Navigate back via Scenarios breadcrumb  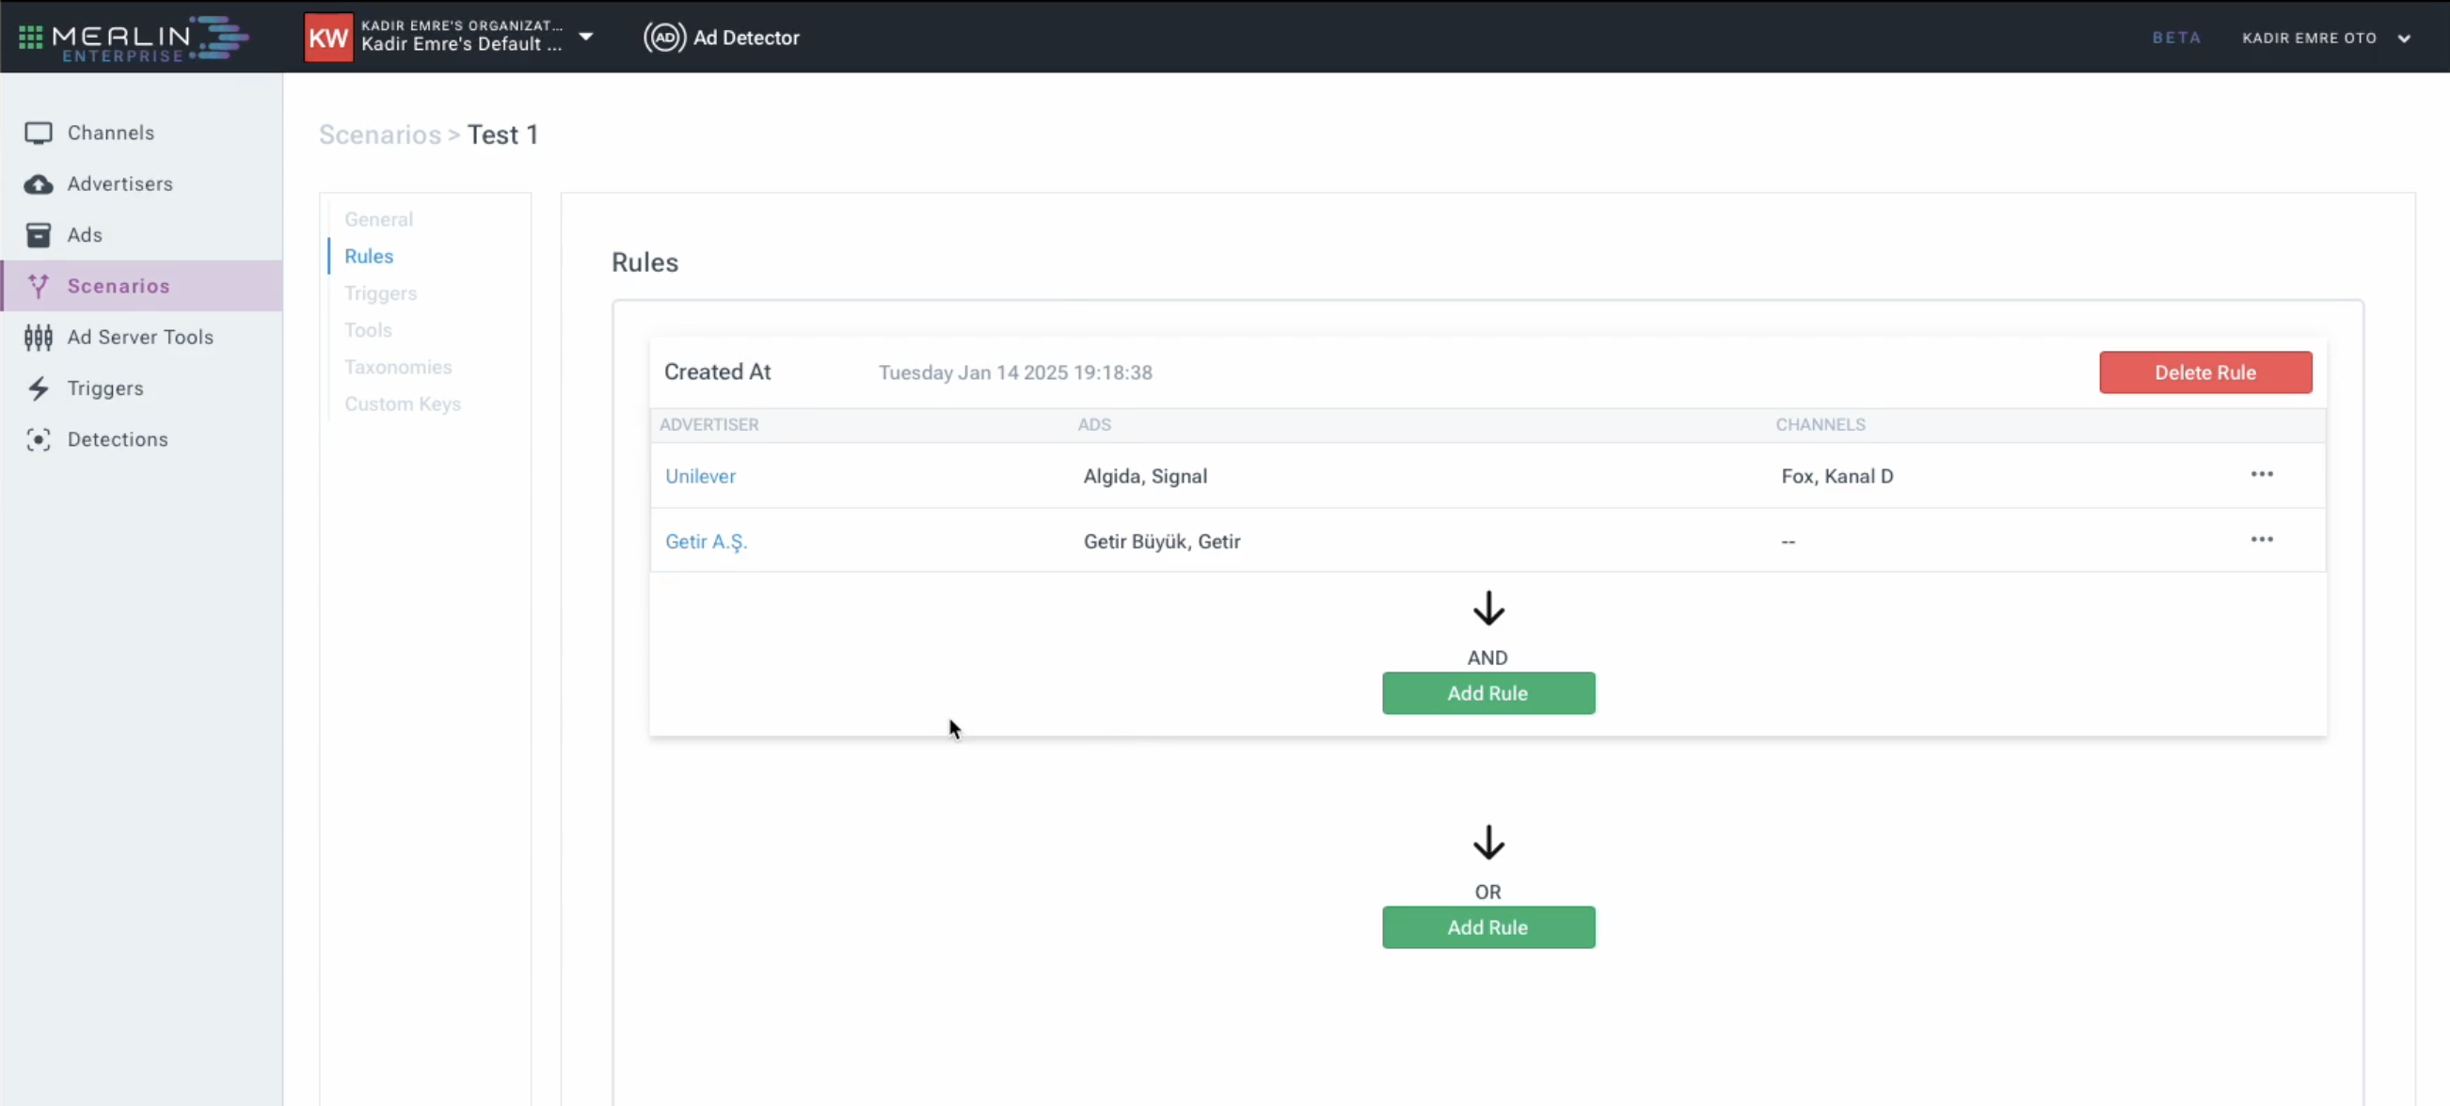(x=379, y=135)
